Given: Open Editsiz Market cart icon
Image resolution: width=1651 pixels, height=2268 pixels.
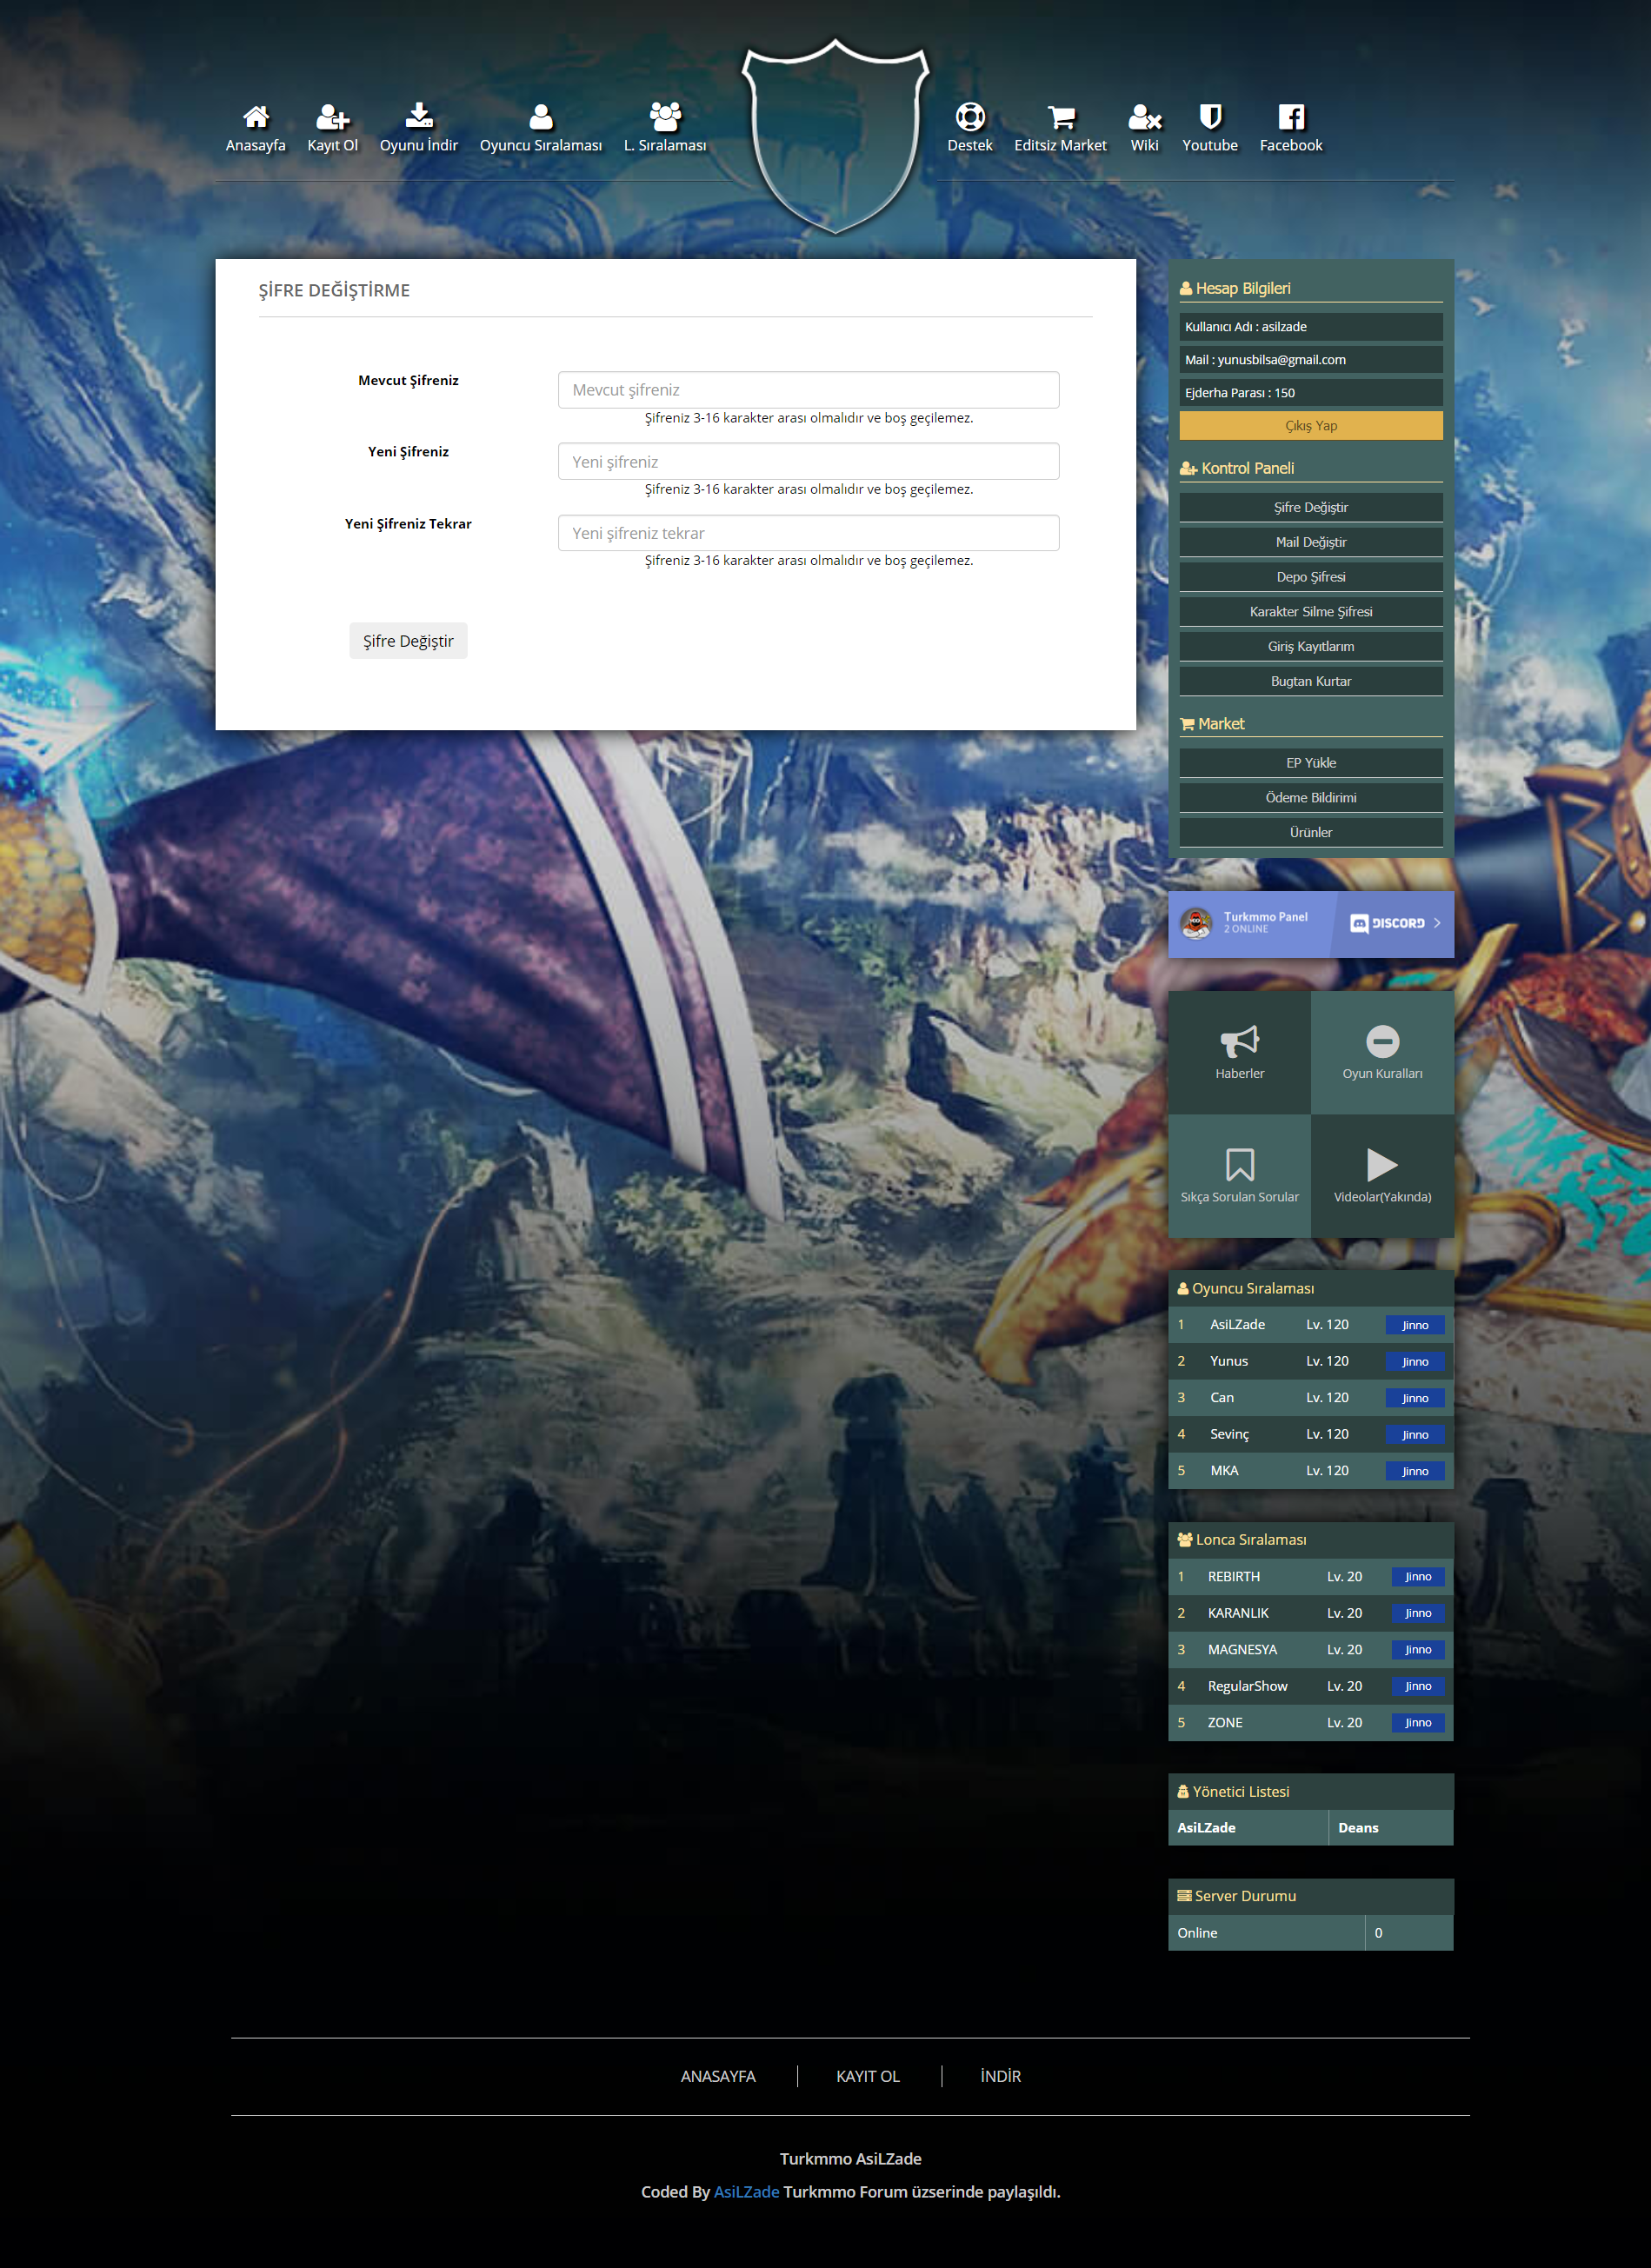Looking at the screenshot, I should [x=1061, y=117].
